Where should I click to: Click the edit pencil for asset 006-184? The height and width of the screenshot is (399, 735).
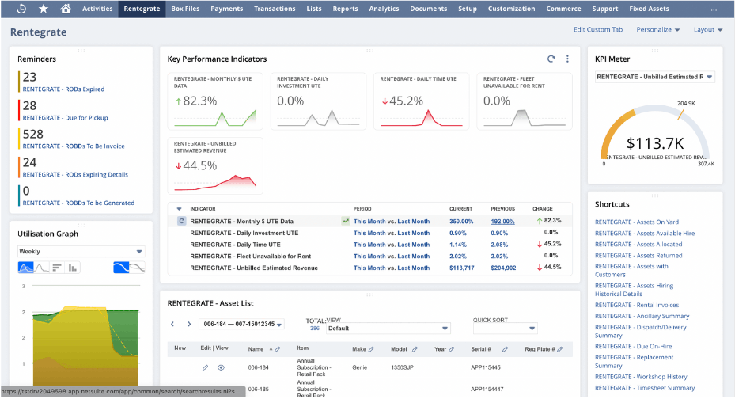coord(206,367)
